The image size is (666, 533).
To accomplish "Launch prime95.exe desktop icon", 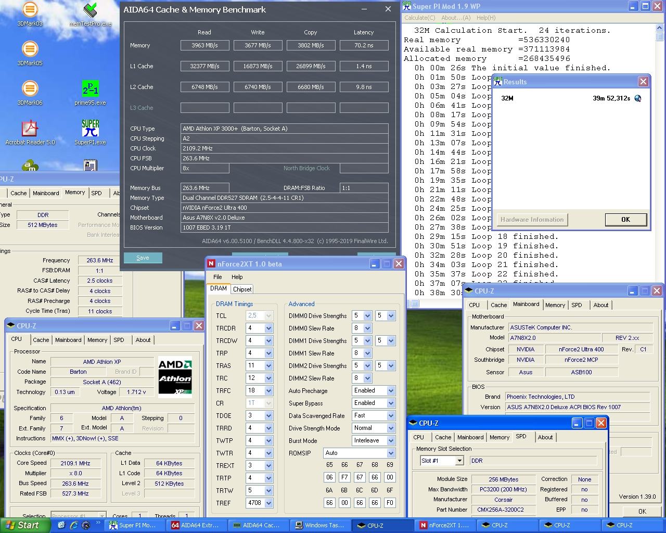I will (90, 94).
